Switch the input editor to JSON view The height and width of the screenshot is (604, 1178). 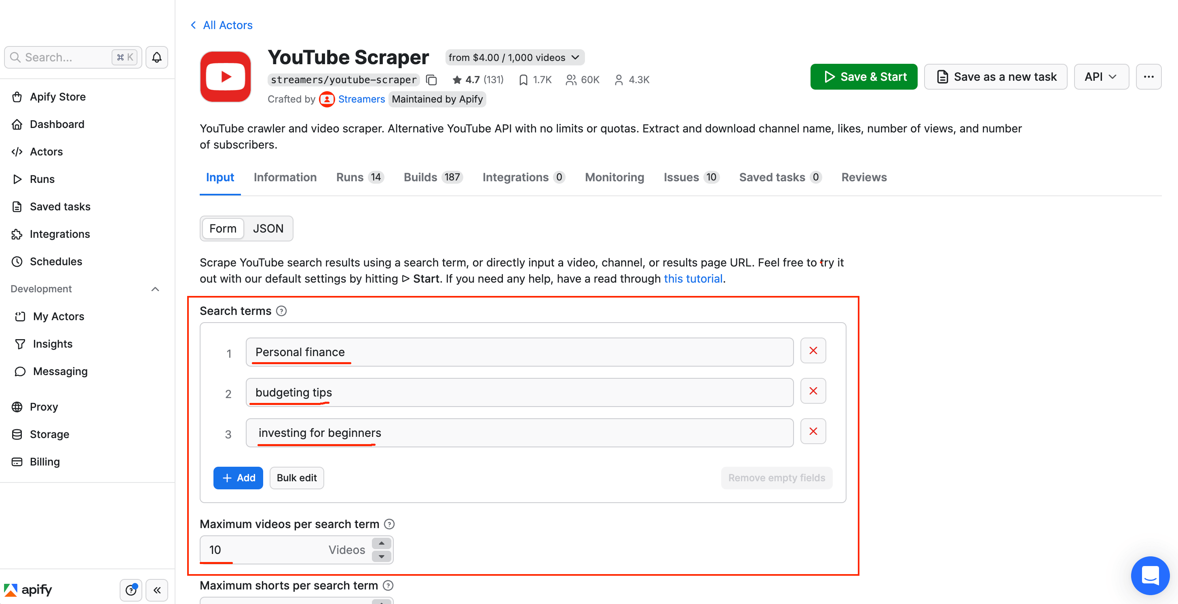268,229
